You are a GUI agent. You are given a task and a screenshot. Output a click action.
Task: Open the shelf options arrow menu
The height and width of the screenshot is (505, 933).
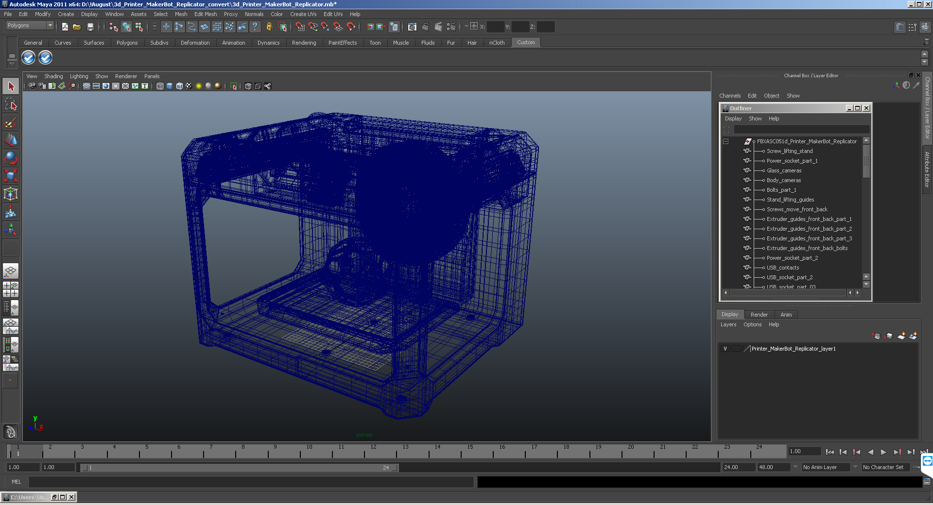coord(12,64)
